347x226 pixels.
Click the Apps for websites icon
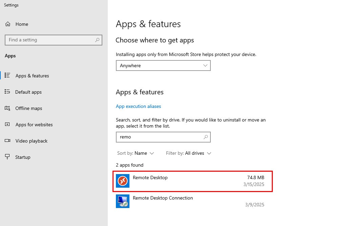coord(7,124)
